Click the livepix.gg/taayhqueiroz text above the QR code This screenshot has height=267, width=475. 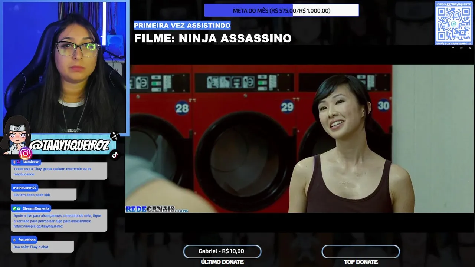coord(453,4)
